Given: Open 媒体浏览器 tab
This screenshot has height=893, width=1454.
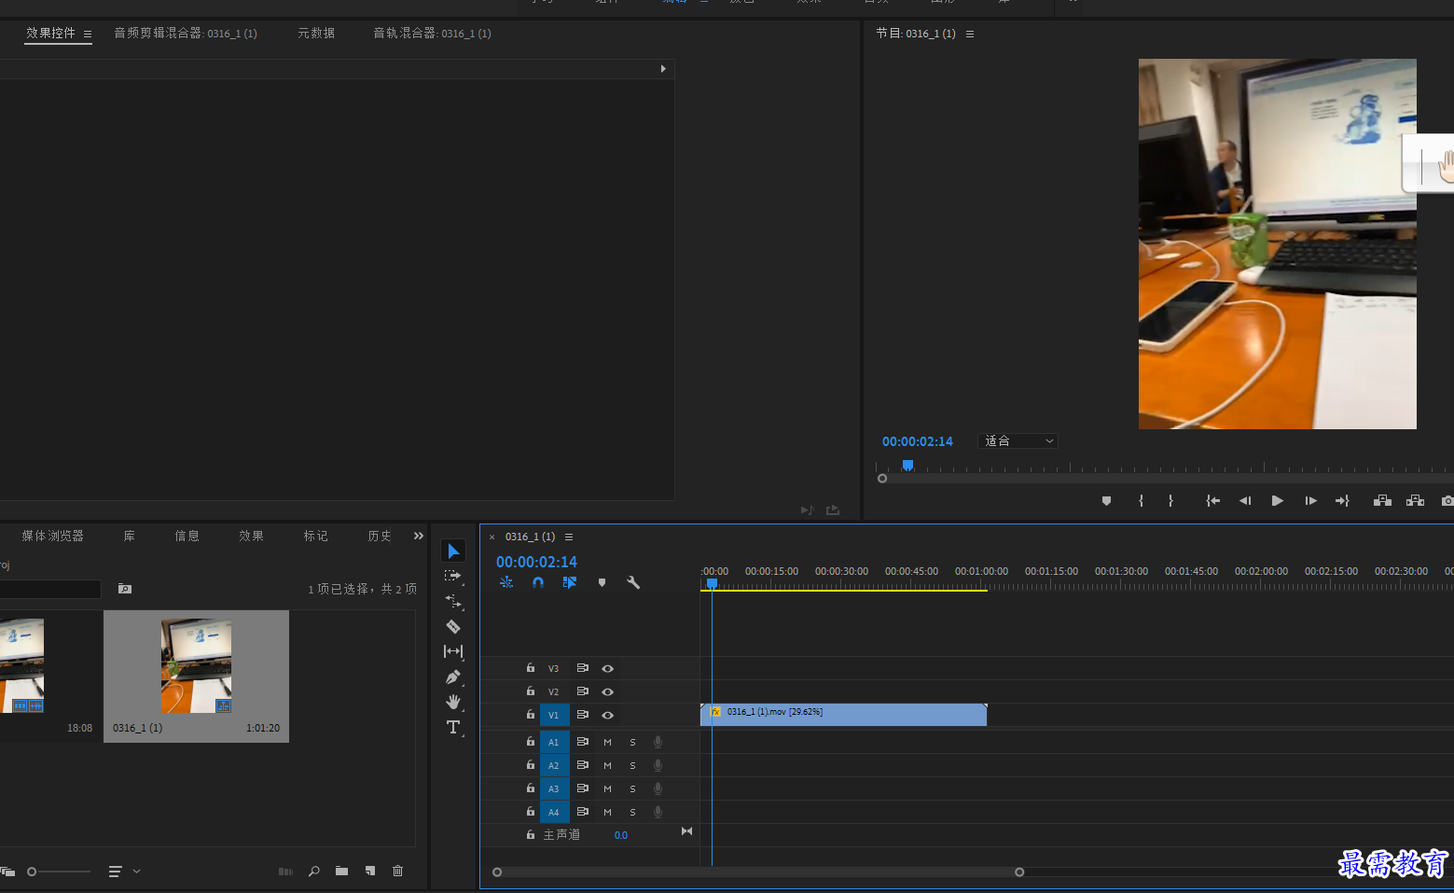Looking at the screenshot, I should [53, 536].
